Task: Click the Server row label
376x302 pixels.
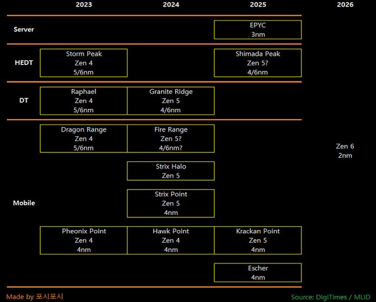Action: coord(24,30)
